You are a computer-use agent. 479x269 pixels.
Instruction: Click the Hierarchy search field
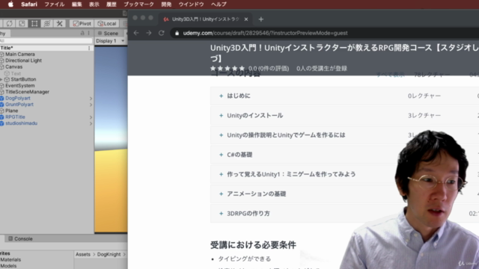click(46, 40)
